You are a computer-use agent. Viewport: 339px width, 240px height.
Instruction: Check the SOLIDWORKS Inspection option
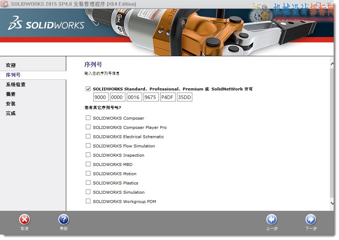click(88, 155)
